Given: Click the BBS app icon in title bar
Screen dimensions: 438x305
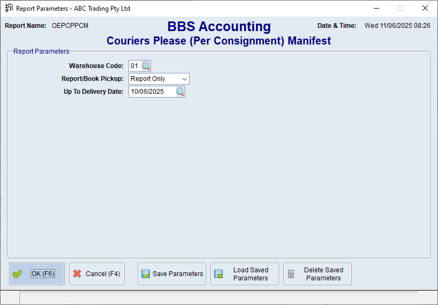Looking at the screenshot, I should point(9,8).
